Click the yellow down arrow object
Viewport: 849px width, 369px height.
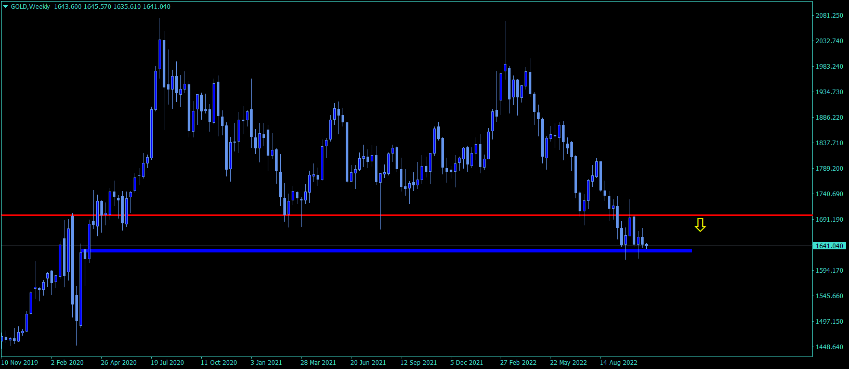click(700, 225)
